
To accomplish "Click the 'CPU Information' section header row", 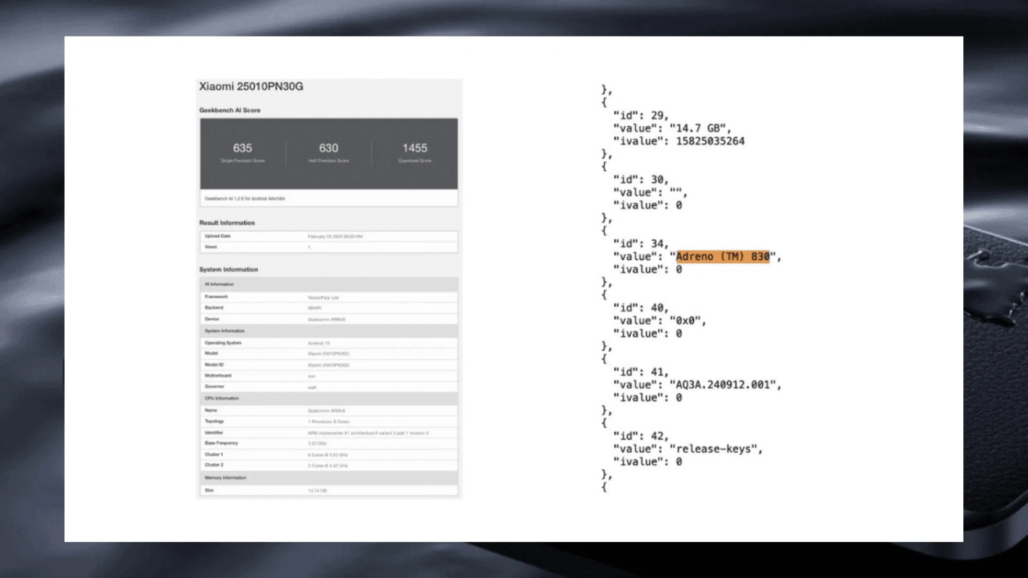I will 329,398.
